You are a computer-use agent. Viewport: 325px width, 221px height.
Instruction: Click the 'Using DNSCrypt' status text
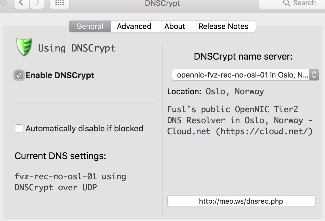click(77, 48)
